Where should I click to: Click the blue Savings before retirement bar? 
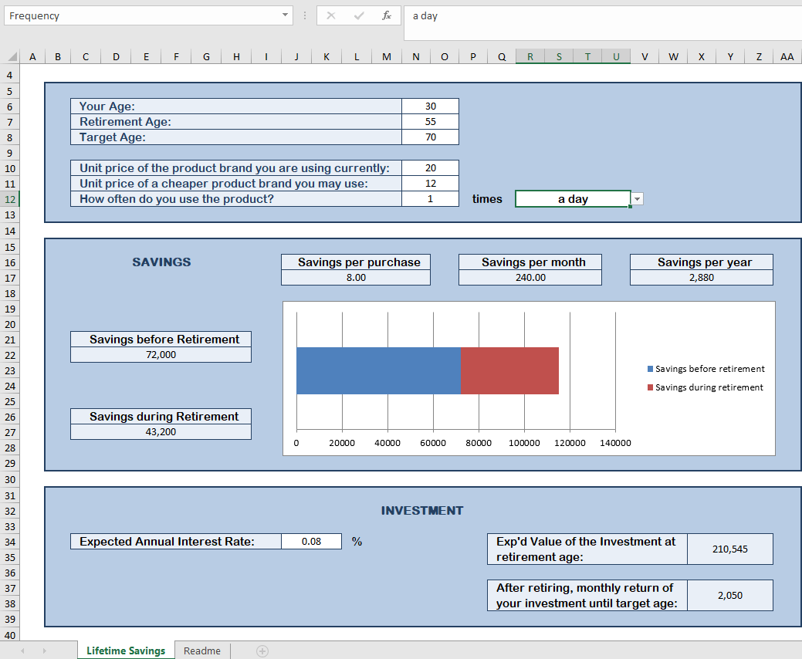tap(378, 370)
